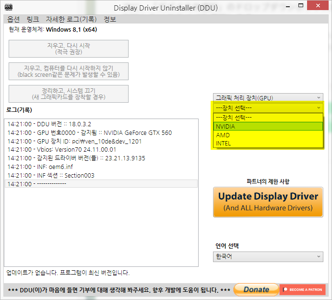Screen dimensions: 332x300
Task: Open the 자세한 로그(기록) menu
Action: 71,19
